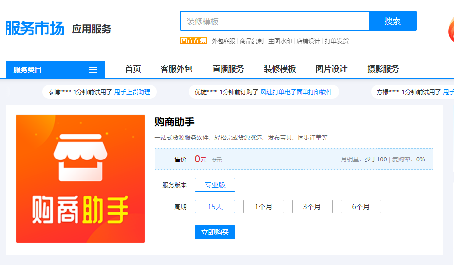Click the 服务市场 logo
Screen dimensions: 454x265
(x=35, y=29)
